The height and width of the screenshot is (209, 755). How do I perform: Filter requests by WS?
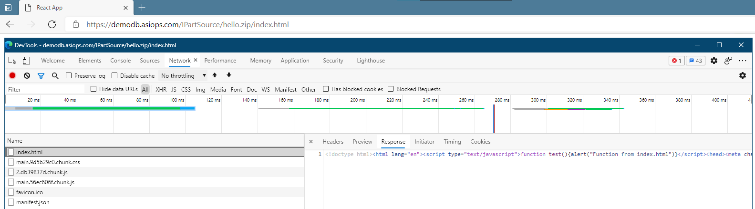tap(266, 89)
